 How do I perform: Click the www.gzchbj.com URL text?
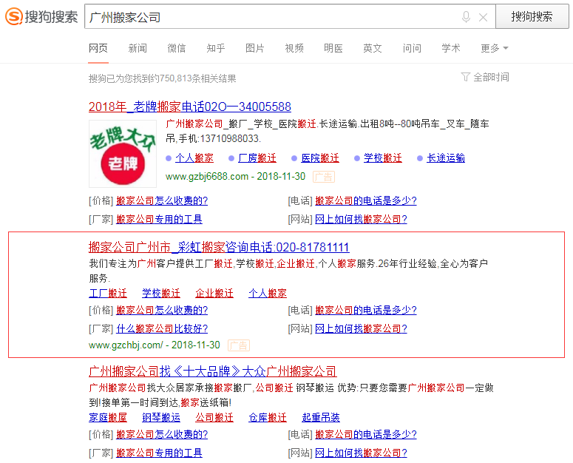[x=126, y=345]
